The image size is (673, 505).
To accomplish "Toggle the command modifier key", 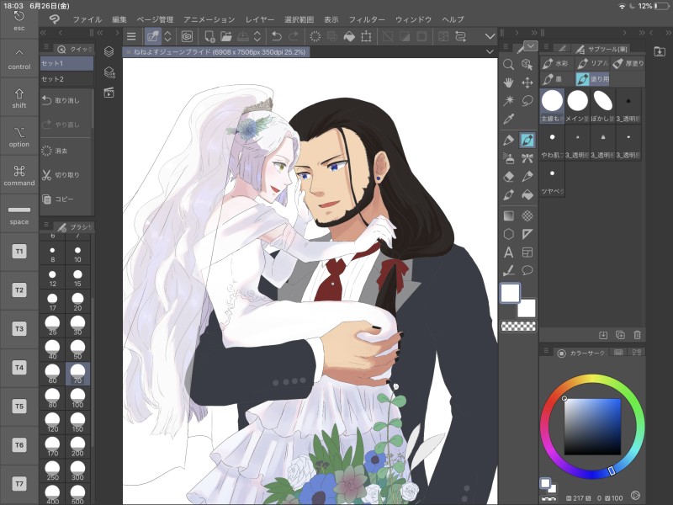I will point(19,175).
